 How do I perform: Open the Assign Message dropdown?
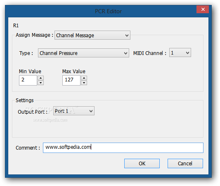tap(92, 35)
